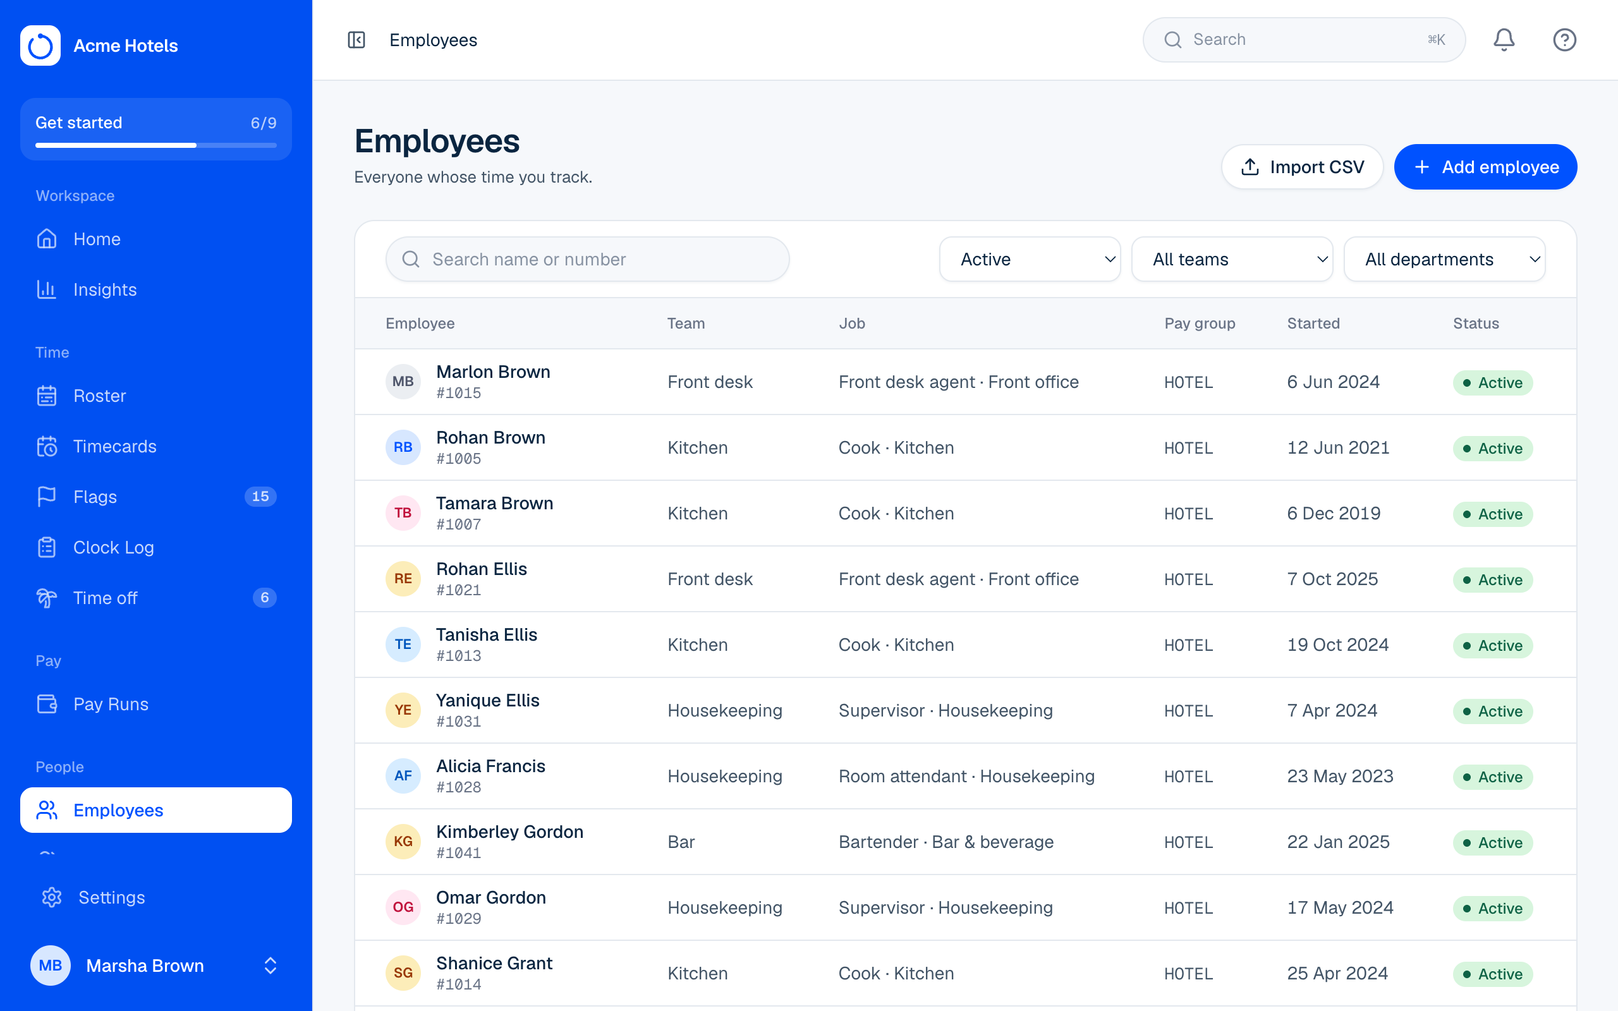This screenshot has height=1011, width=1618.
Task: Click the Started column header
Action: (1313, 324)
